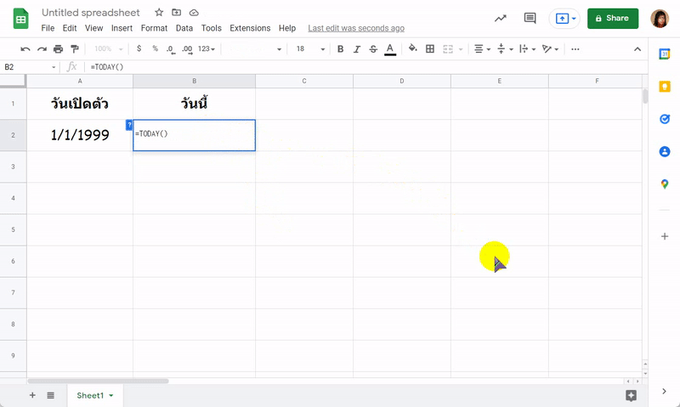
Task: Open the text color picker
Action: [x=390, y=49]
